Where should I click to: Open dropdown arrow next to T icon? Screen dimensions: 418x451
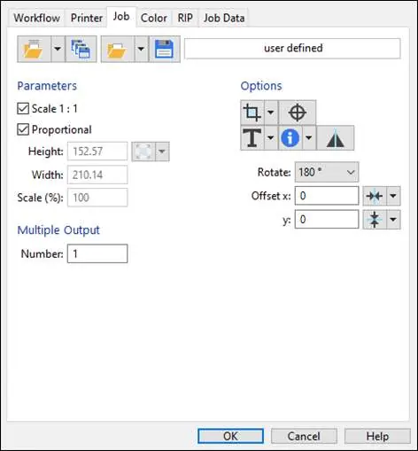coord(271,138)
